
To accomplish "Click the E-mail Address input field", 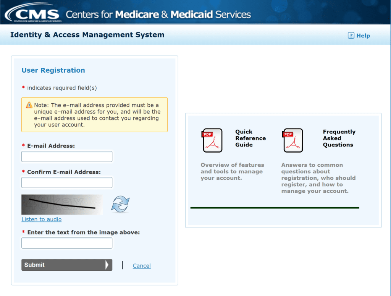I will pos(66,156).
